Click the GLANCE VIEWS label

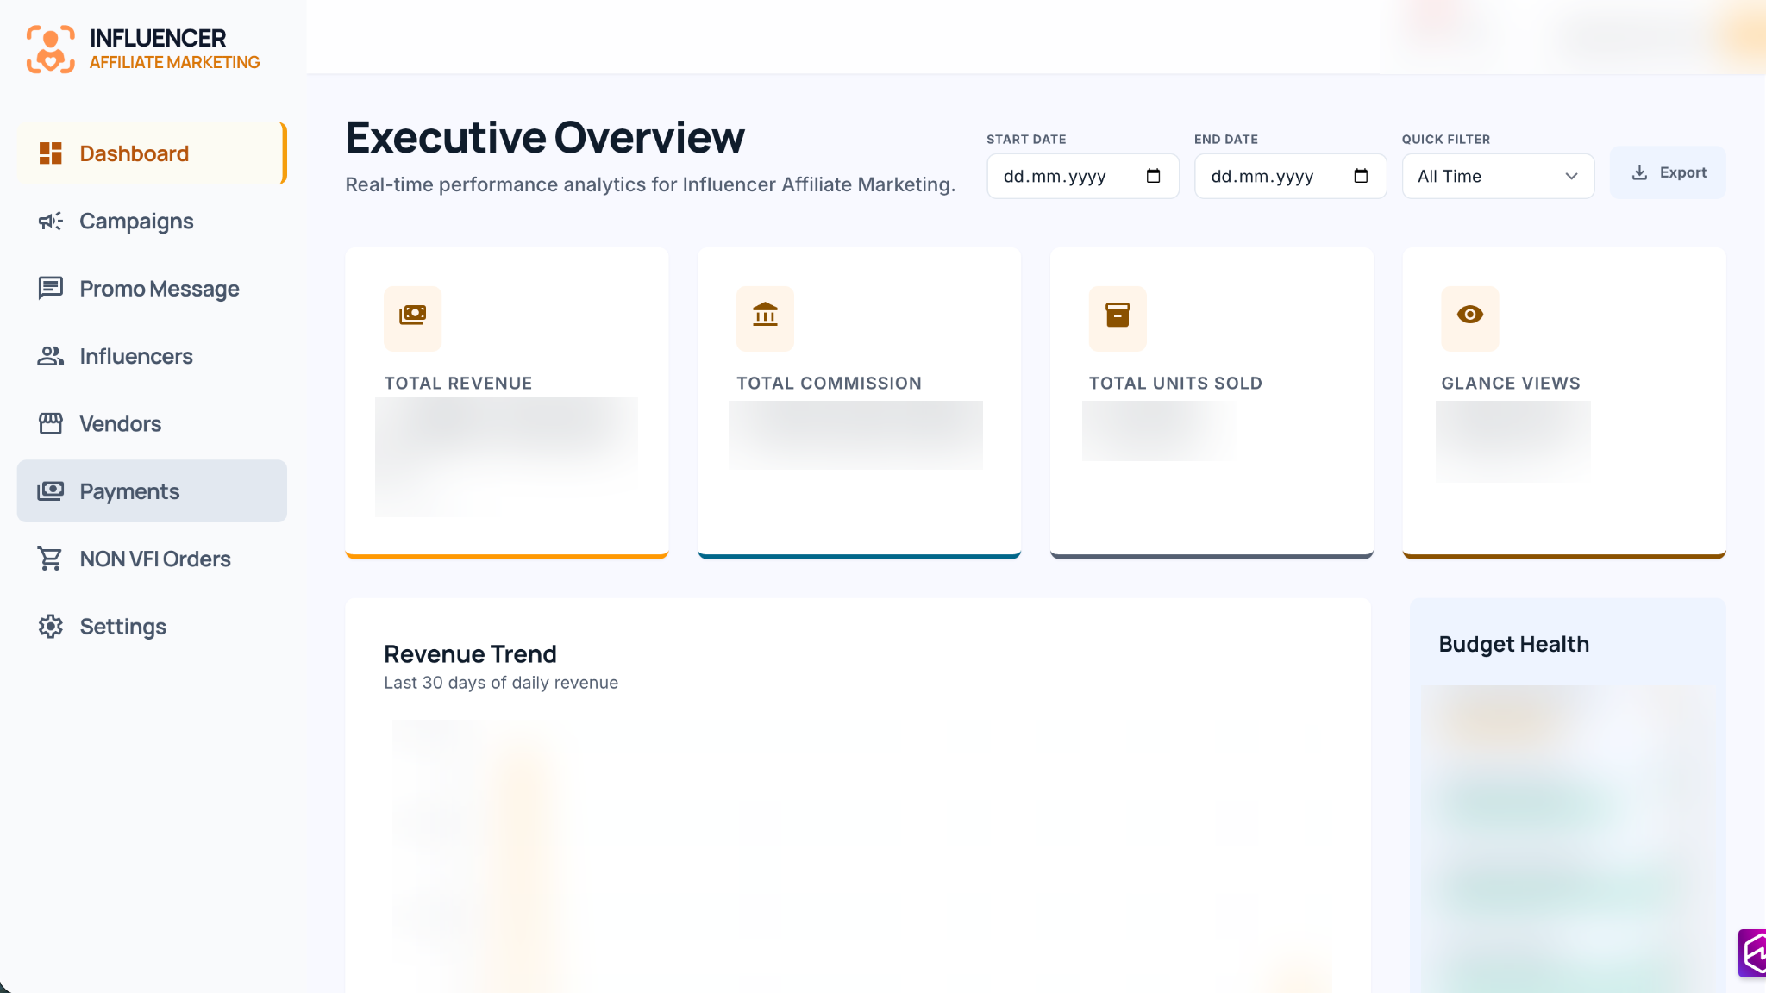pyautogui.click(x=1511, y=384)
